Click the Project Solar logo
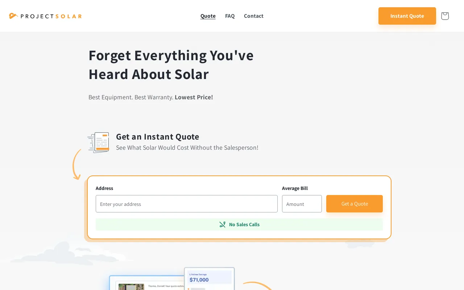464x290 pixels. [45, 16]
